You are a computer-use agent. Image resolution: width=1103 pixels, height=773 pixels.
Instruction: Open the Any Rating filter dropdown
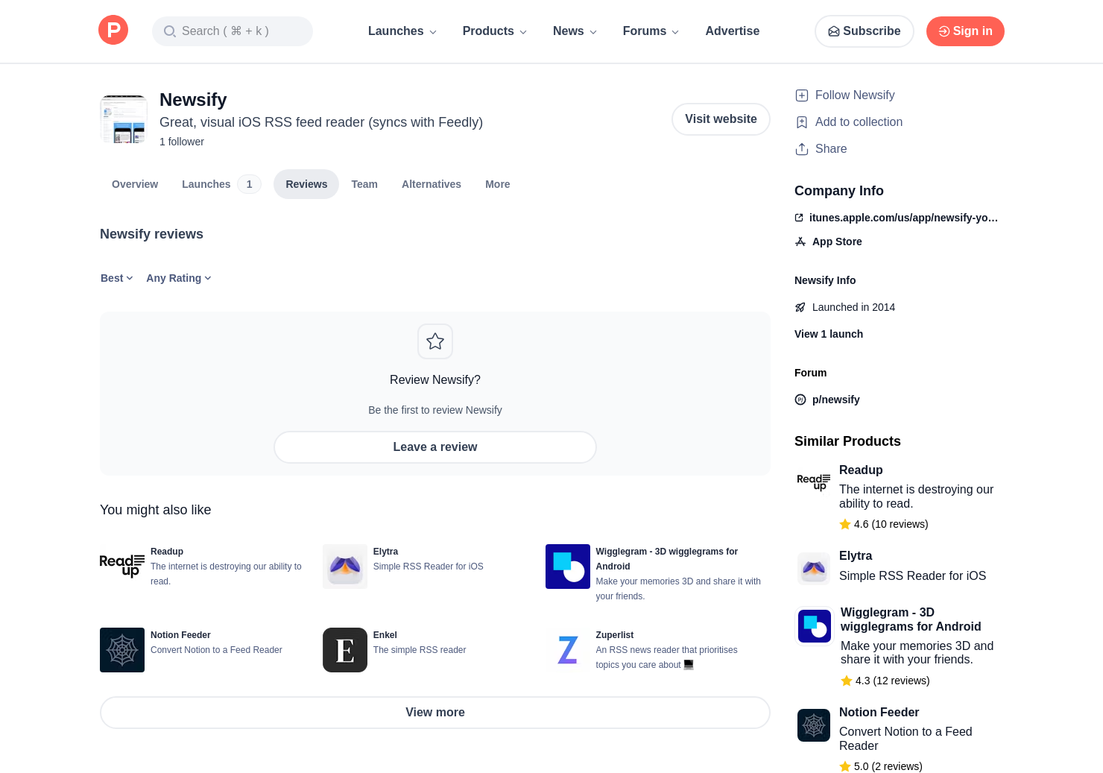point(179,278)
